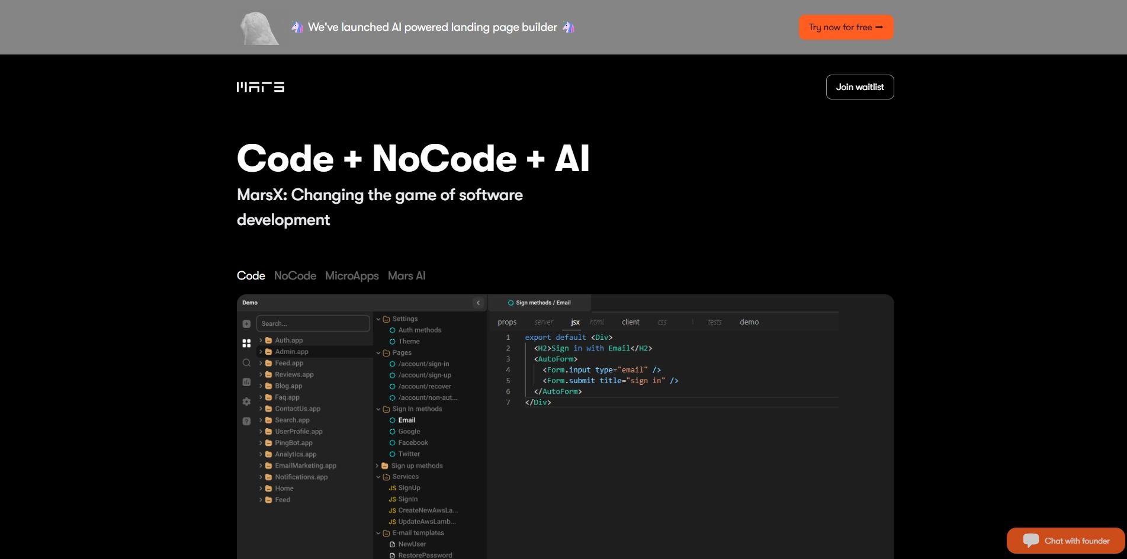Image resolution: width=1127 pixels, height=559 pixels.
Task: Click the file icon beside NewUser
Action: (392, 544)
